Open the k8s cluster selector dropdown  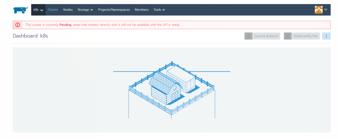(x=38, y=10)
